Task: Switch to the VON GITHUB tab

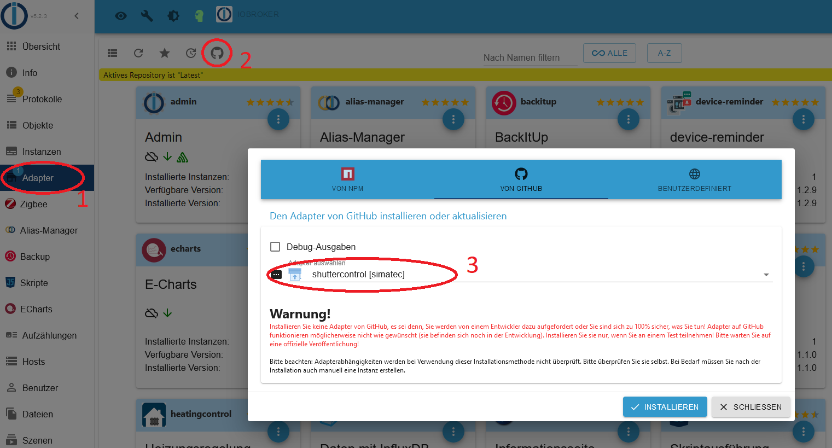Action: (x=521, y=179)
